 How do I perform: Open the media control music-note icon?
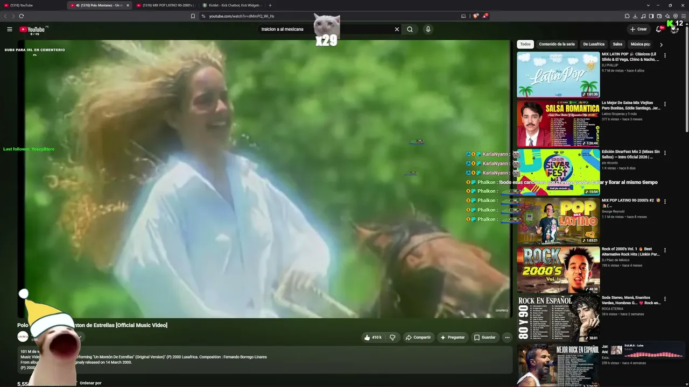tap(643, 16)
